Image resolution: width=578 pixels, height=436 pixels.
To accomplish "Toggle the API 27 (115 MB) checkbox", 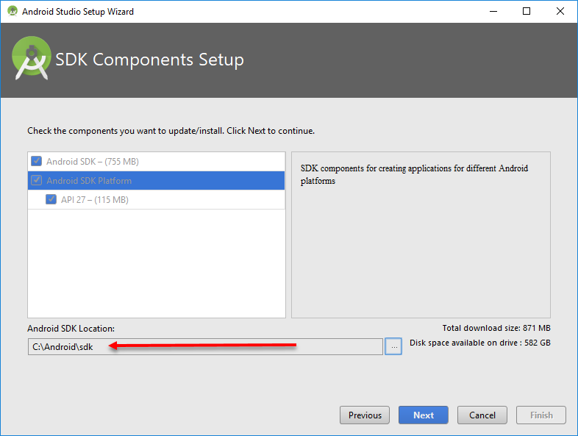I will coord(51,199).
